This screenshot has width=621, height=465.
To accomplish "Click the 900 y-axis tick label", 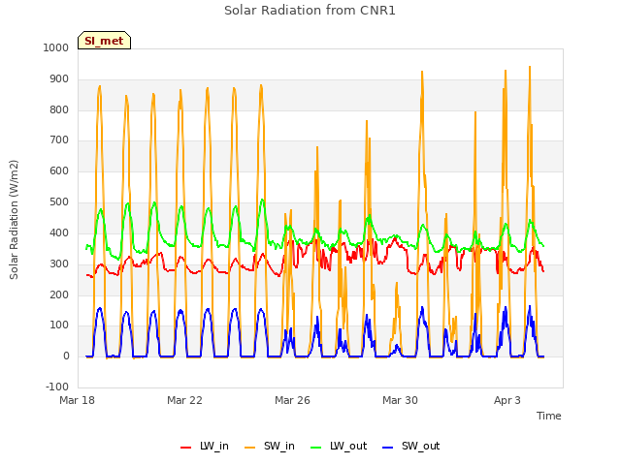I will (x=59, y=79).
